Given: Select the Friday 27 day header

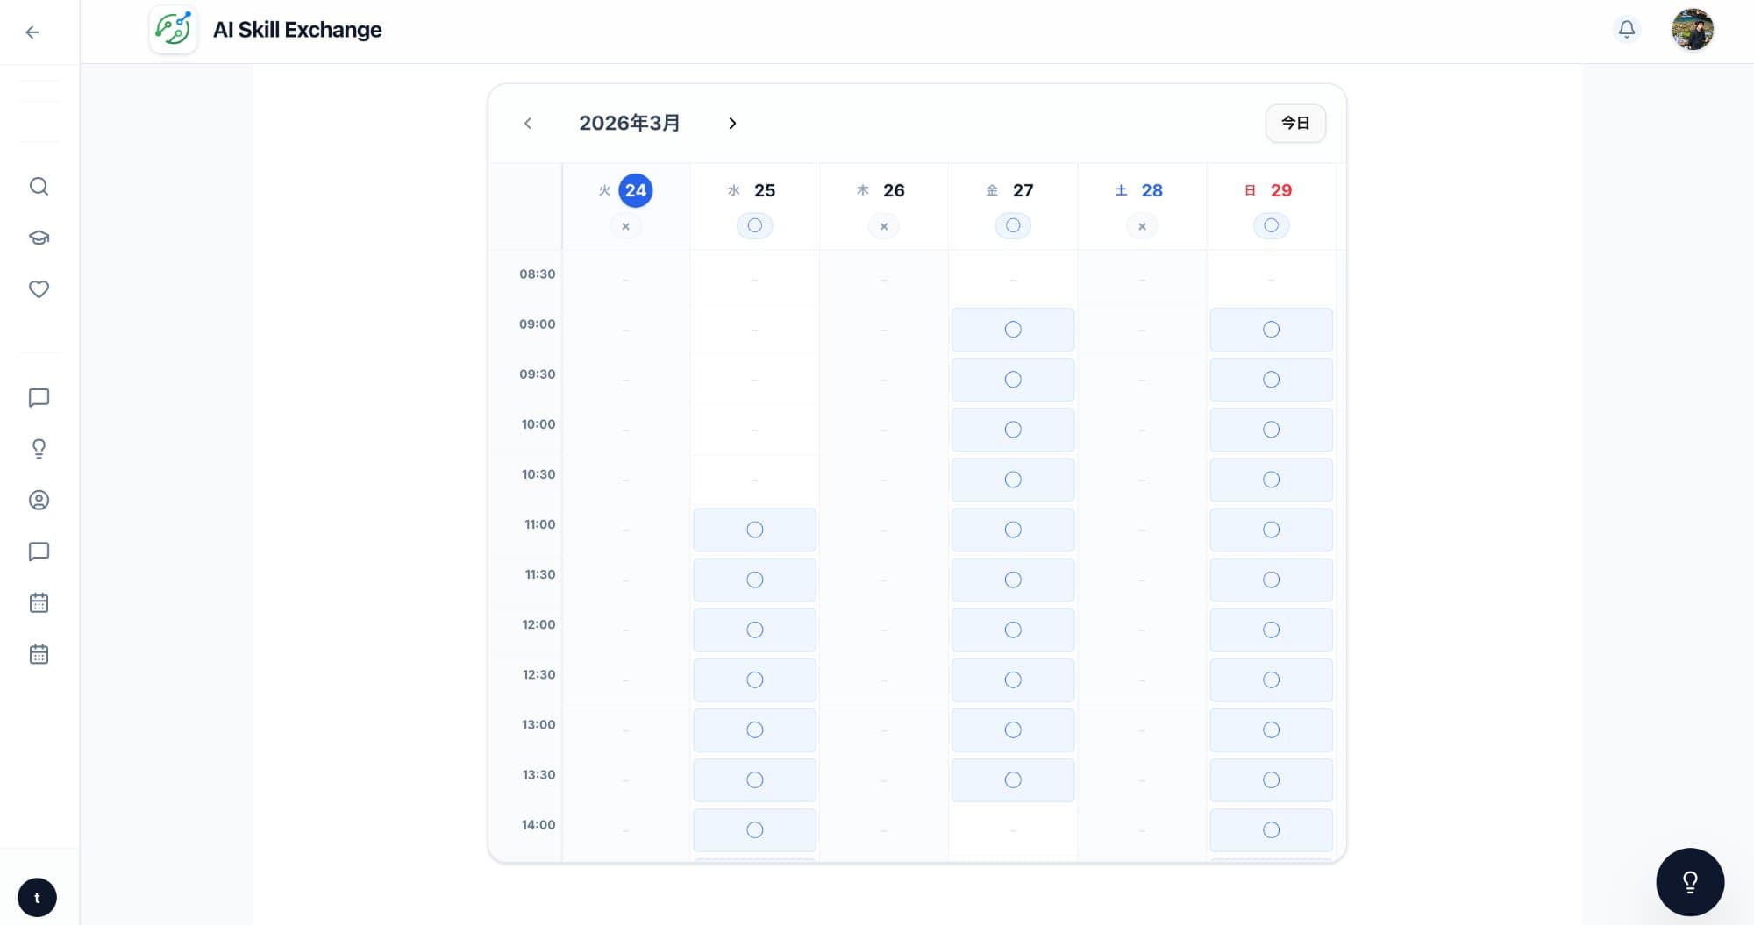Looking at the screenshot, I should click(x=1012, y=191).
